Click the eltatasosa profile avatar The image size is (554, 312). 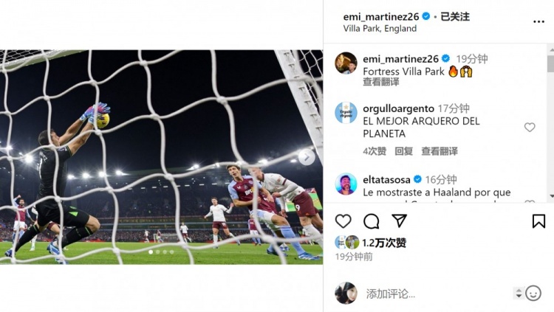pos(346,184)
